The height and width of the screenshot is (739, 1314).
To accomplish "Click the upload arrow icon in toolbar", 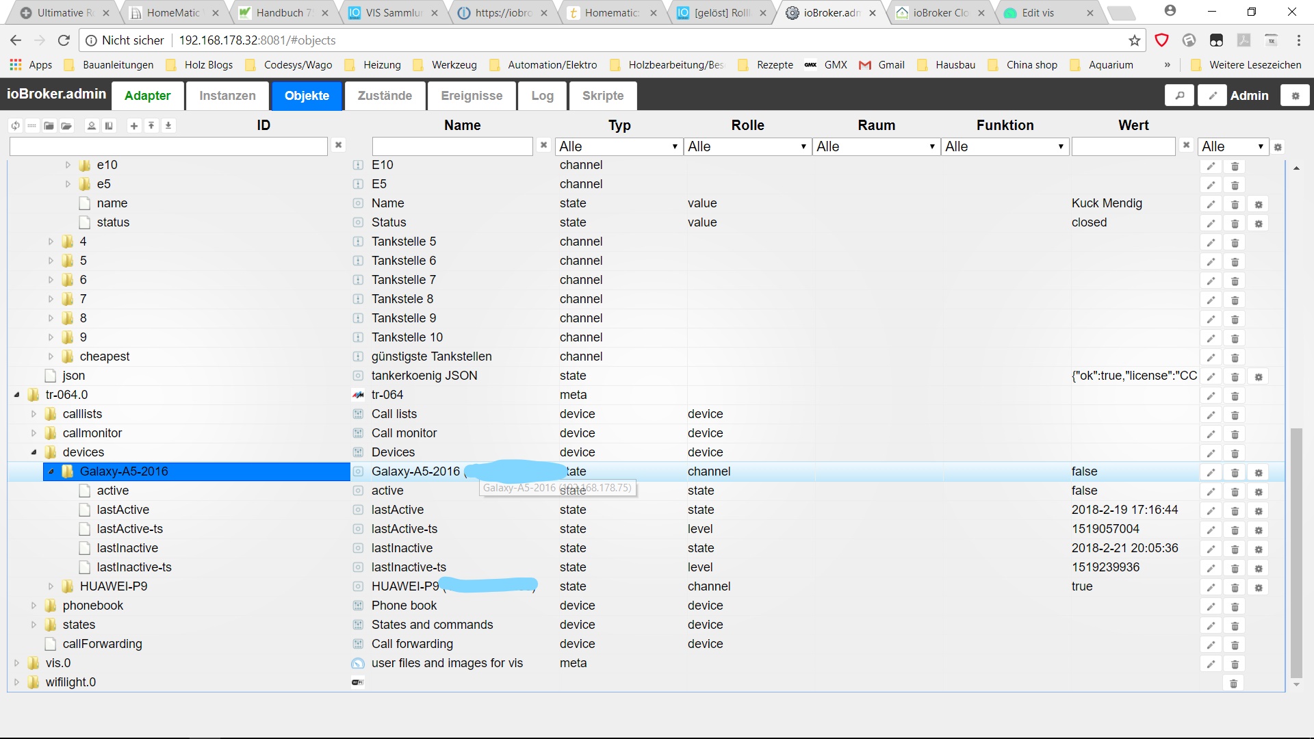I will pos(151,126).
